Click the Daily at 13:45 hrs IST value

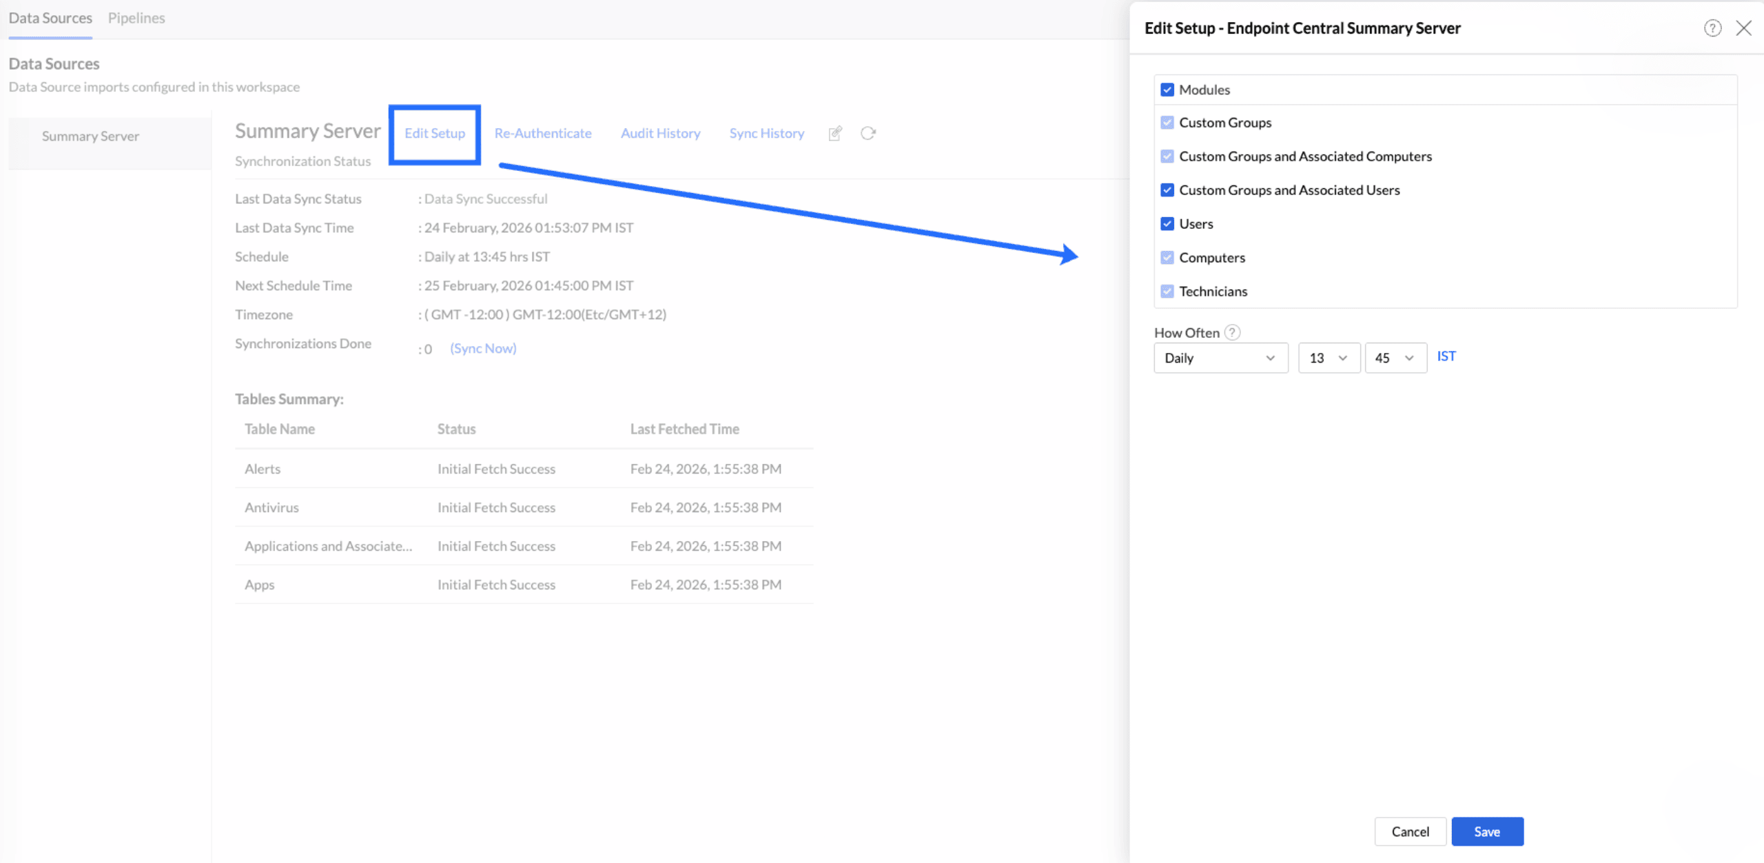[487, 257]
